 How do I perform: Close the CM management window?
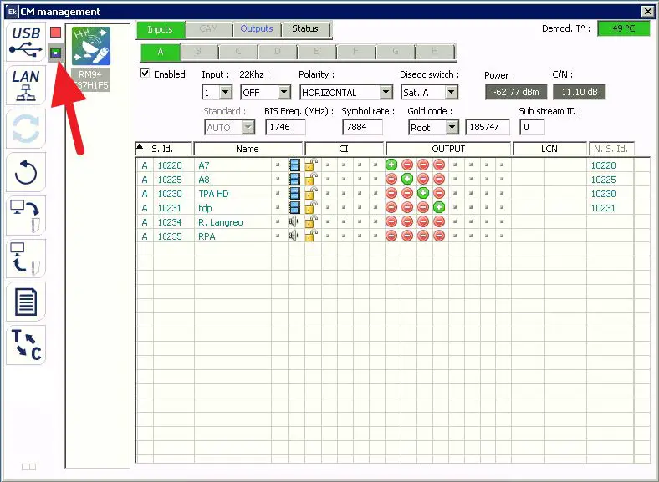pyautogui.click(x=647, y=12)
